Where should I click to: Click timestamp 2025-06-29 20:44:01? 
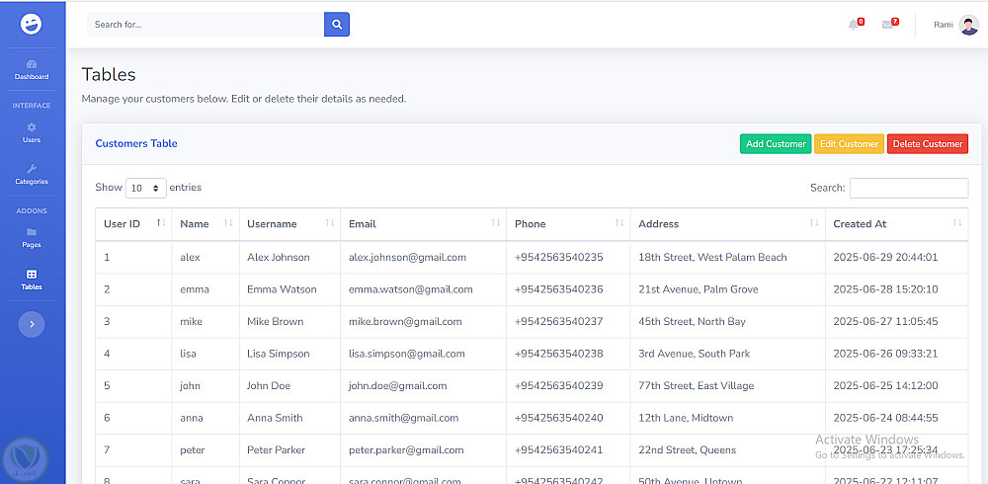[885, 257]
